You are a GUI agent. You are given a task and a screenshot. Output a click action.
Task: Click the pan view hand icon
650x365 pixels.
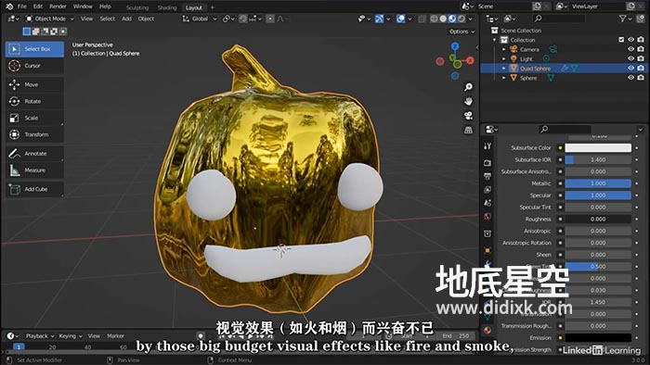pyautogui.click(x=468, y=101)
